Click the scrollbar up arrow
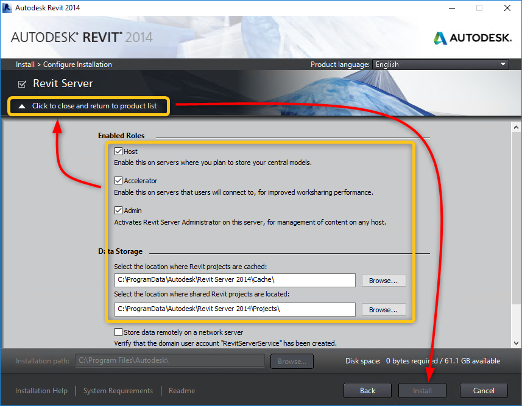This screenshot has width=522, height=406. [x=516, y=127]
